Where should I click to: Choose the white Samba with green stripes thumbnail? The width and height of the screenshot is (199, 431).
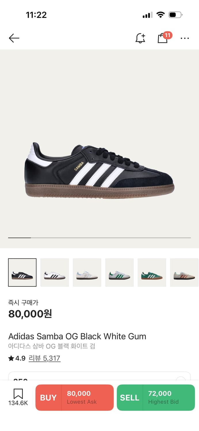click(119, 272)
